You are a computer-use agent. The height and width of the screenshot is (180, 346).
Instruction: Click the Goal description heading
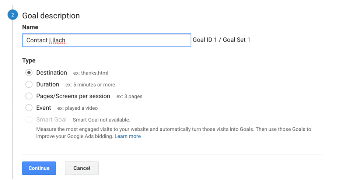pyautogui.click(x=51, y=15)
